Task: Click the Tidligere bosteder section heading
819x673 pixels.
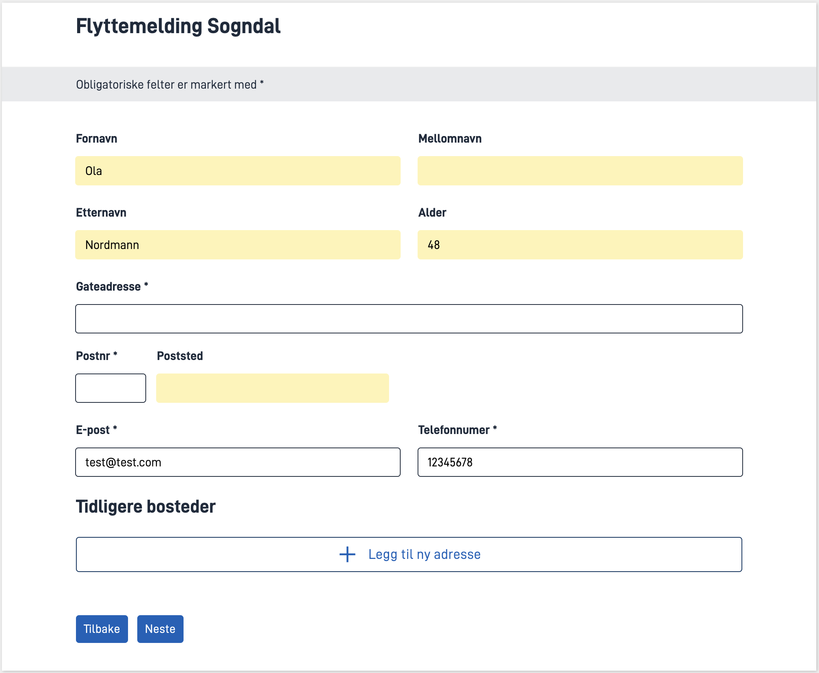Action: (145, 507)
